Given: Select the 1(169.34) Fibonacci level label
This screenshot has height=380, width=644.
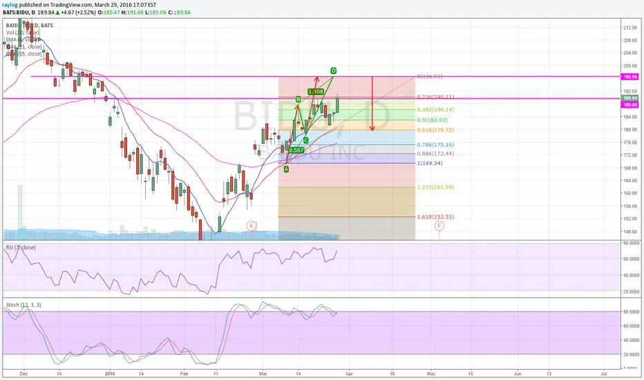Looking at the screenshot, I should coord(430,163).
